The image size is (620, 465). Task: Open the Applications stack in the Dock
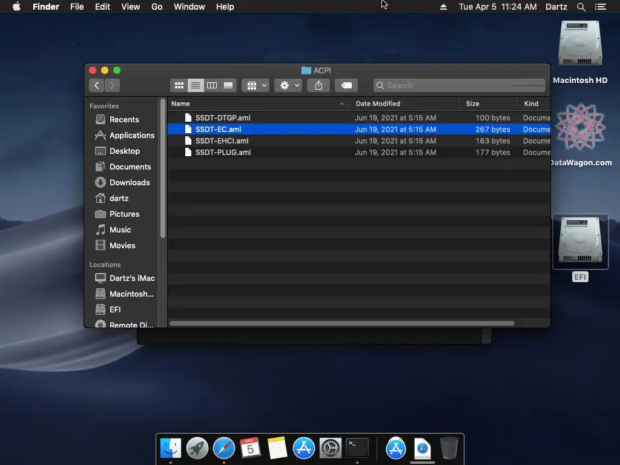(396, 448)
